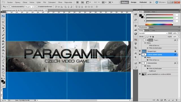This screenshot has height=102, width=181.
Task: Open the Skupinu dropdown in options bar
Action: coord(29,7)
